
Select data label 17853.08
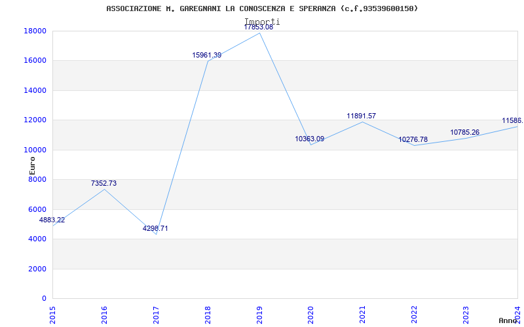point(258,27)
